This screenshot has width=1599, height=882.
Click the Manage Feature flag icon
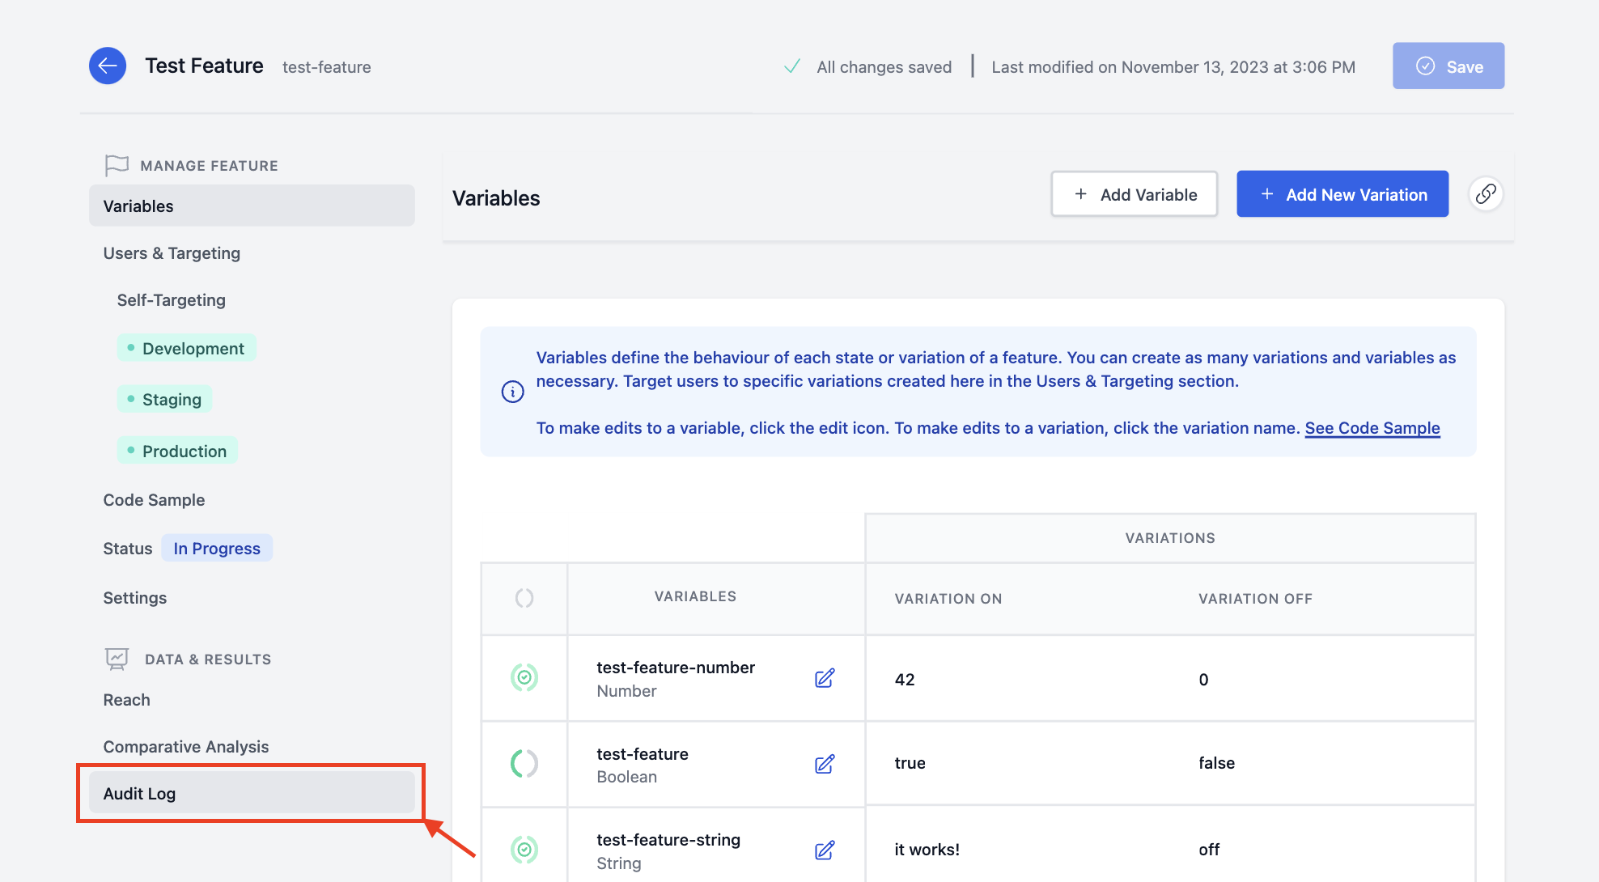[x=117, y=164]
